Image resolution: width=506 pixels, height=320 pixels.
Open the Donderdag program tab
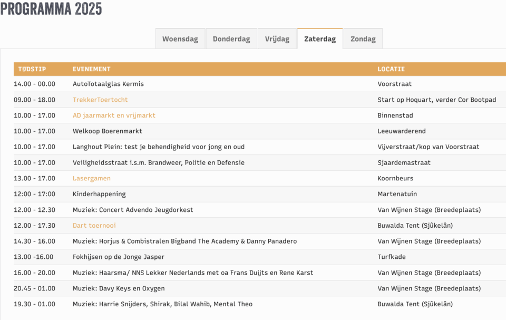pyautogui.click(x=231, y=39)
